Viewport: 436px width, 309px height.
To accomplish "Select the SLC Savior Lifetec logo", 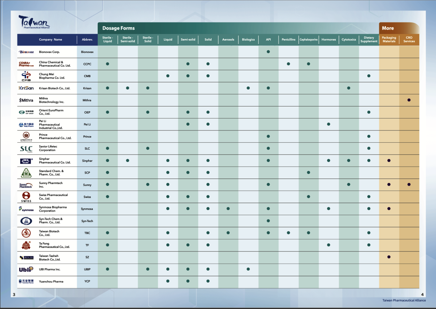I will (x=25, y=148).
